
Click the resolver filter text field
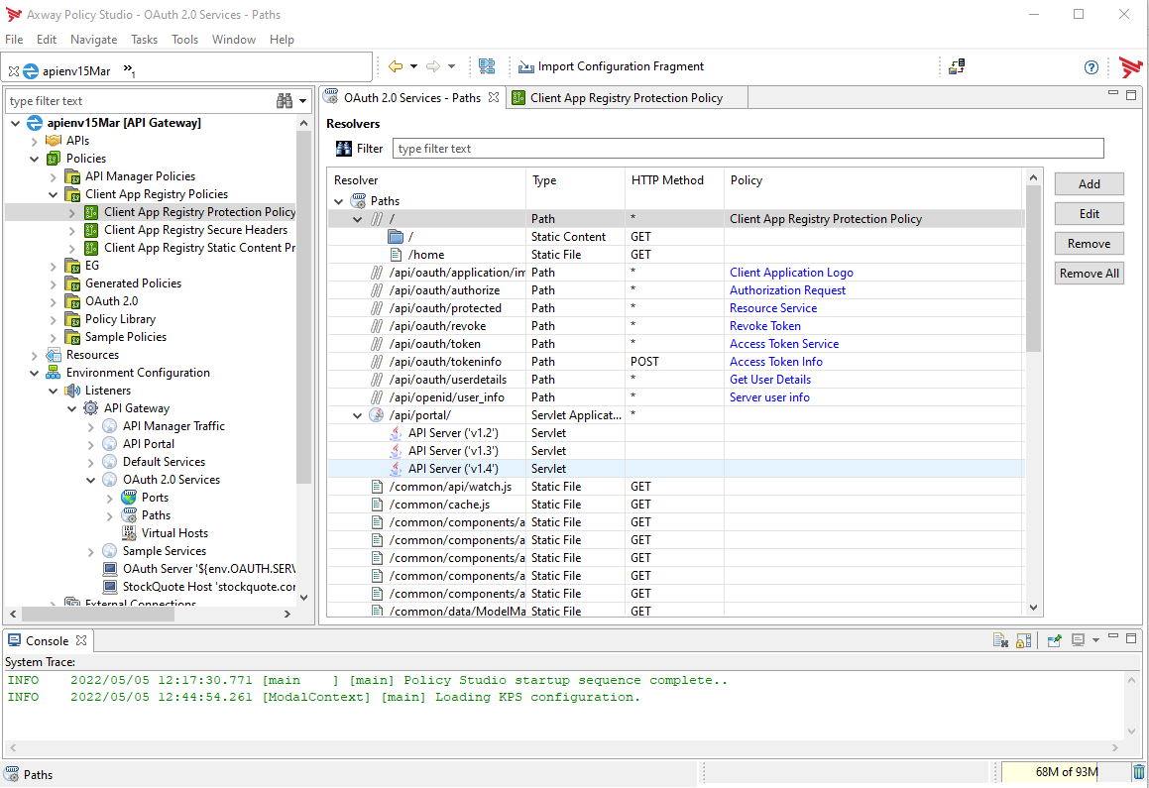tap(747, 149)
